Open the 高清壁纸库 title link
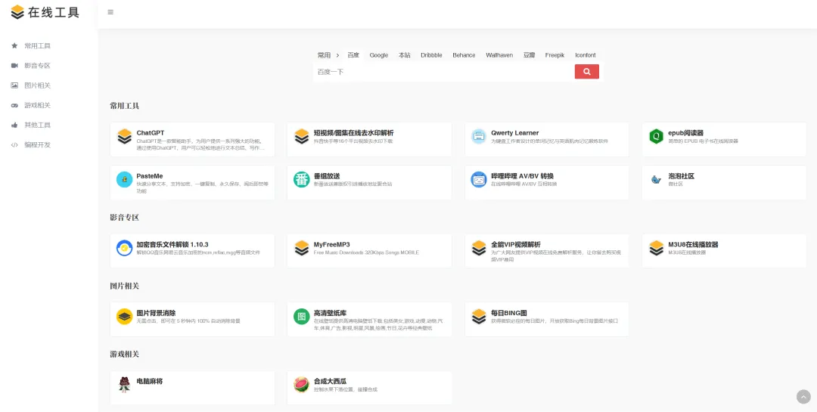Image resolution: width=817 pixels, height=412 pixels. click(330, 312)
